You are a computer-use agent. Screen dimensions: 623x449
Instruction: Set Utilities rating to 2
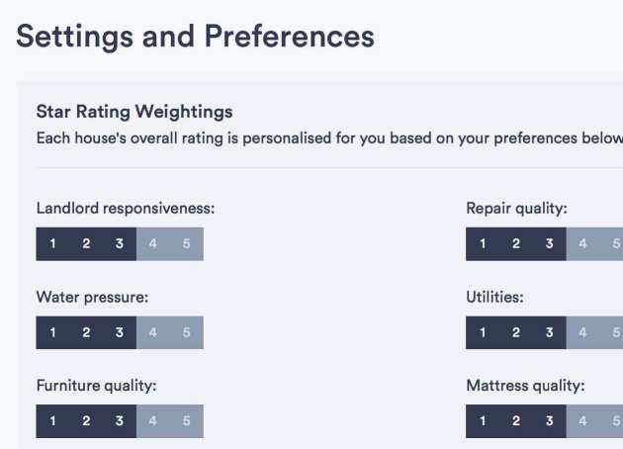pyautogui.click(x=516, y=332)
